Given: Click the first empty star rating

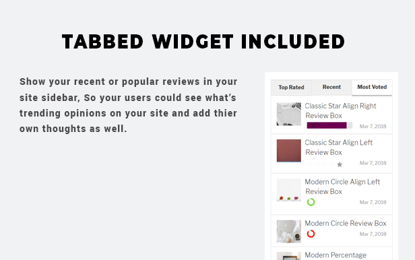Looking at the screenshot, I should [309, 164].
